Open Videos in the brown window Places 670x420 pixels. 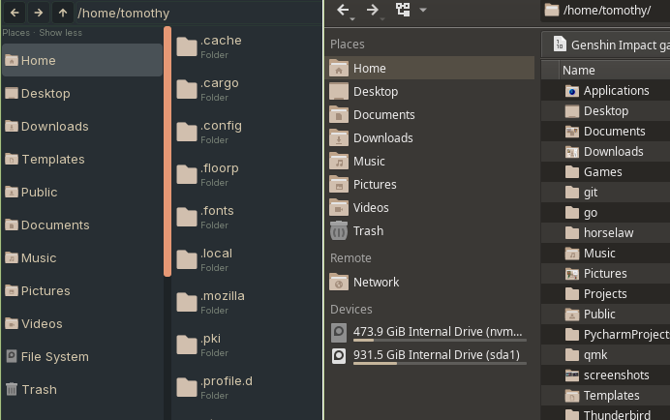click(x=431, y=208)
